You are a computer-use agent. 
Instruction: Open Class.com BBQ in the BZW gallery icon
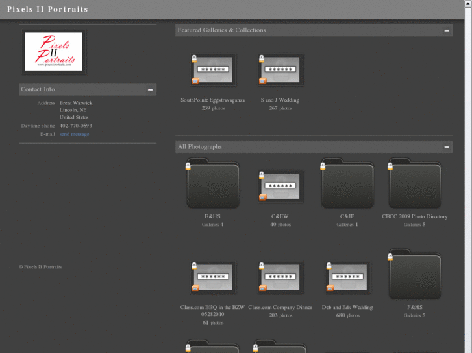[x=213, y=277]
